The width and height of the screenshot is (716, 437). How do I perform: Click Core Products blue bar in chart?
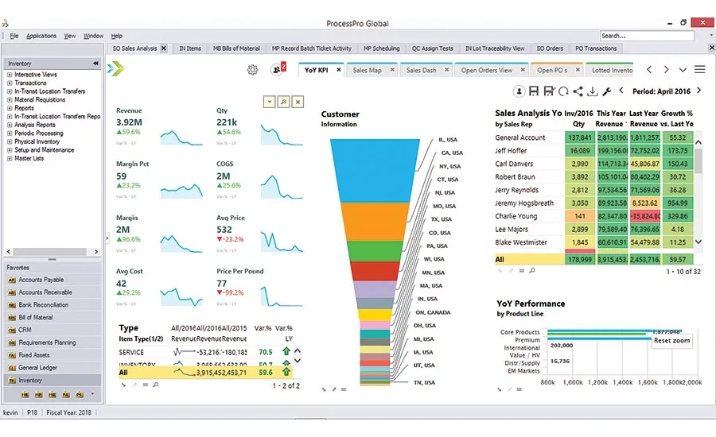(x=614, y=331)
